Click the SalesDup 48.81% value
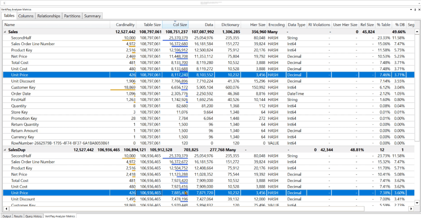 (357, 149)
